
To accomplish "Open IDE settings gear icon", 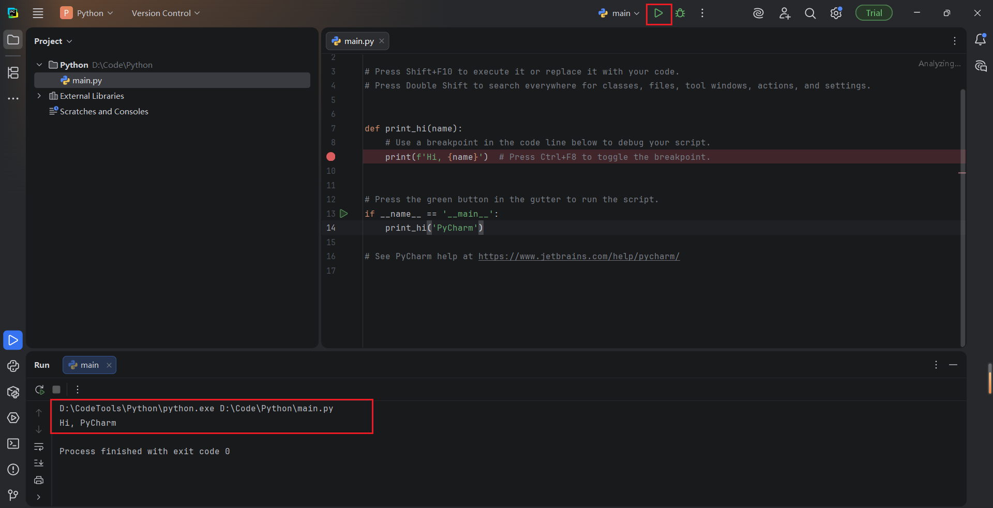I will 836,13.
